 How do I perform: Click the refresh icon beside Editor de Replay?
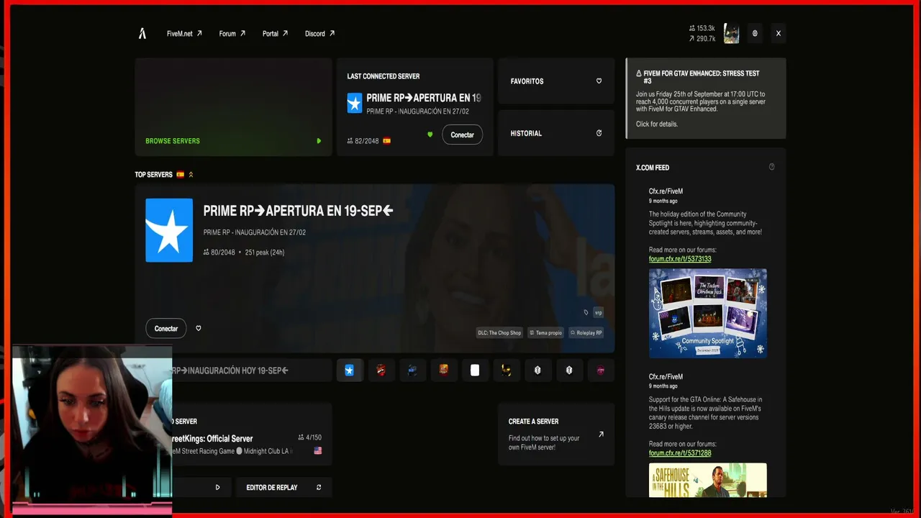pyautogui.click(x=319, y=487)
